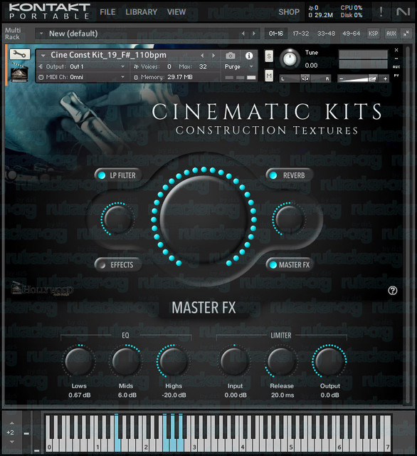
Task: Close the instrument with the X button
Action: tap(396, 50)
